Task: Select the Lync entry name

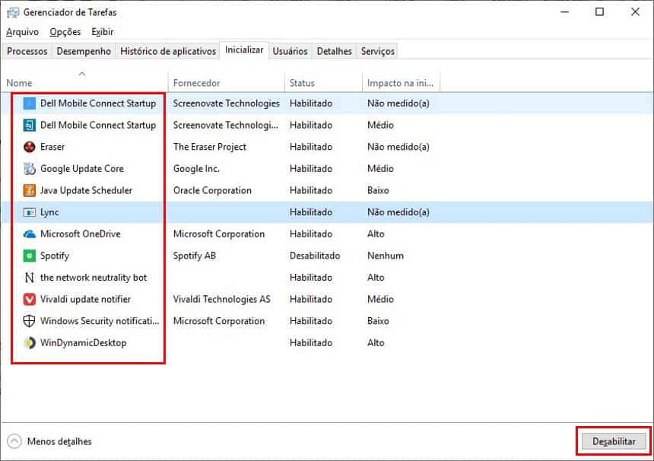Action: (49, 212)
